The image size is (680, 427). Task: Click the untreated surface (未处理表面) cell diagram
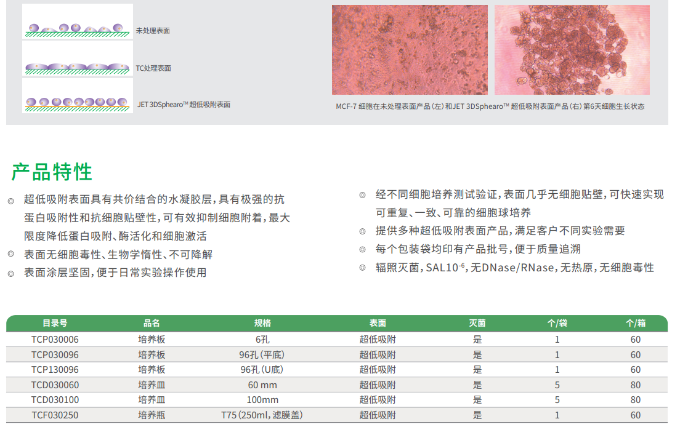tap(78, 22)
